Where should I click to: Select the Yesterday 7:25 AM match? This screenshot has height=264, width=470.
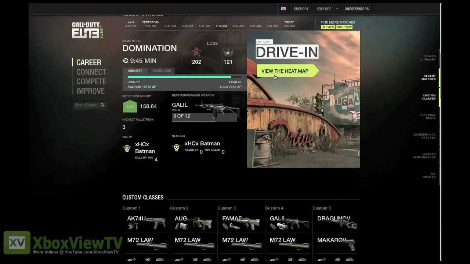pyautogui.click(x=151, y=24)
